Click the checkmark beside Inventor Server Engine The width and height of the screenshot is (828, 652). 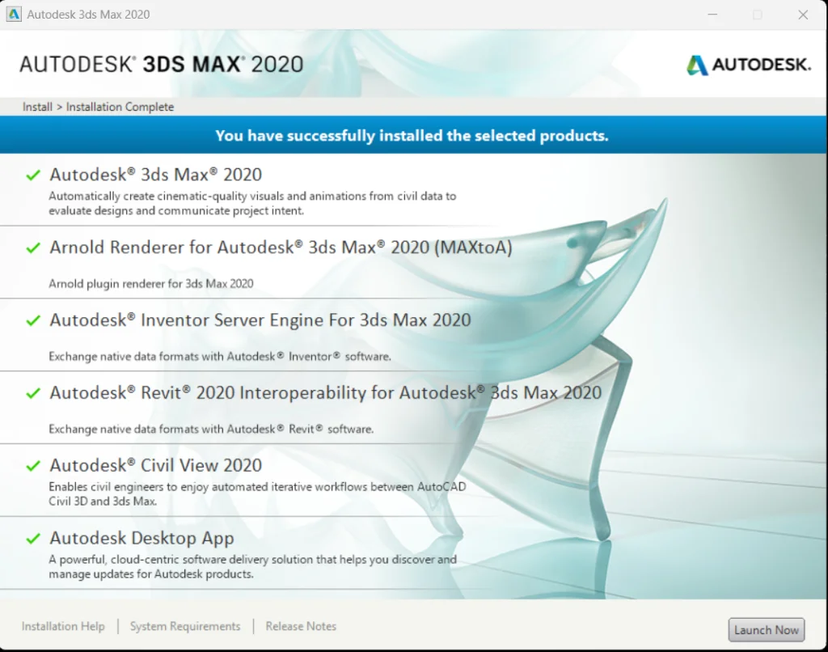[x=33, y=320]
